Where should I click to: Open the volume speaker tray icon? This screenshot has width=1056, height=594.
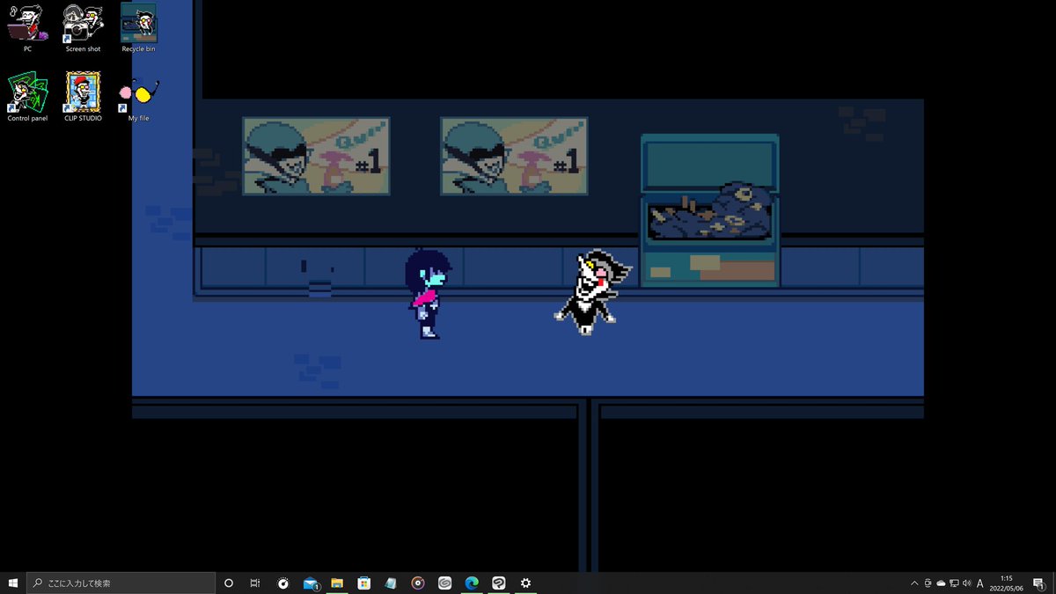point(967,583)
